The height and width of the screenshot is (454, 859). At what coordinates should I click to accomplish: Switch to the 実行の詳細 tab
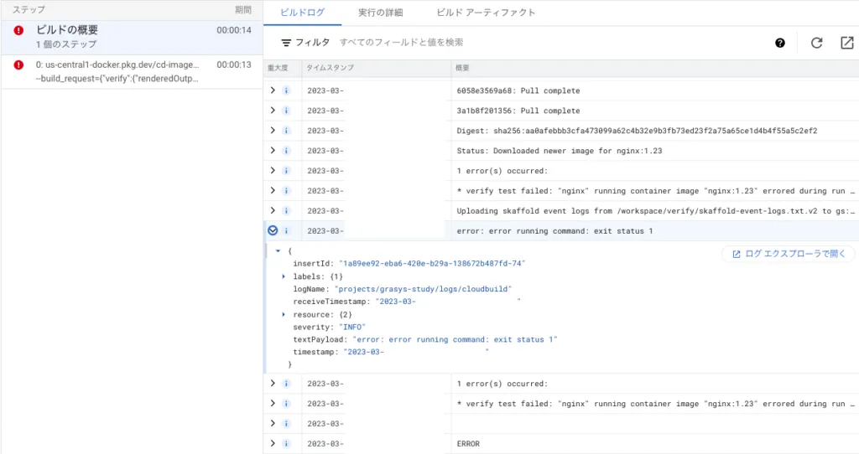[x=381, y=13]
